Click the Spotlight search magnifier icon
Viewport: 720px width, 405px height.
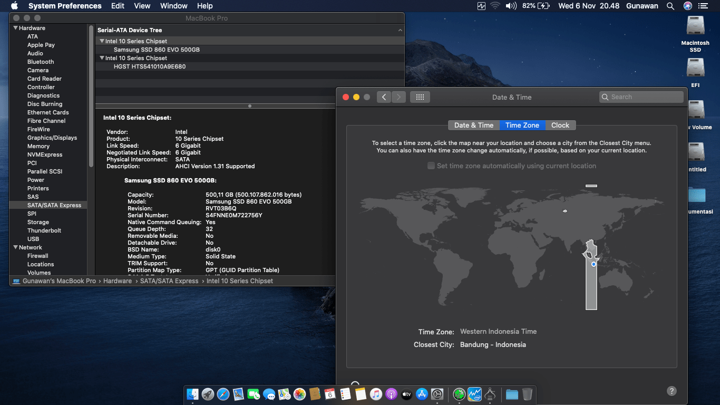tap(670, 6)
